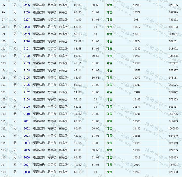The image size is (182, 177).
Task: Select room 2103 link
Action: tap(27, 63)
